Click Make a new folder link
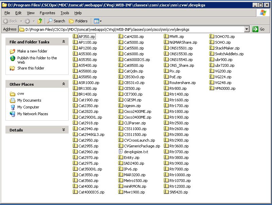272x205 pixels. click(32, 51)
